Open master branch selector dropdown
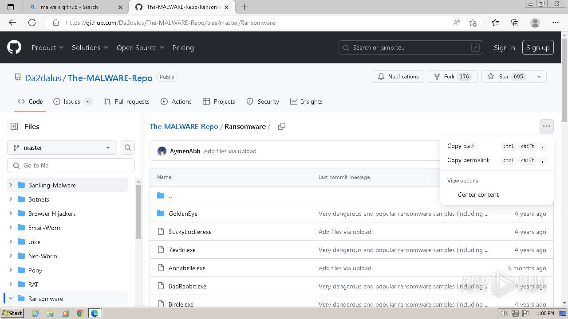 [x=62, y=148]
